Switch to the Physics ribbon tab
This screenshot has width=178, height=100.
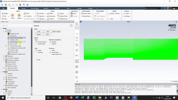(x=24, y=8)
